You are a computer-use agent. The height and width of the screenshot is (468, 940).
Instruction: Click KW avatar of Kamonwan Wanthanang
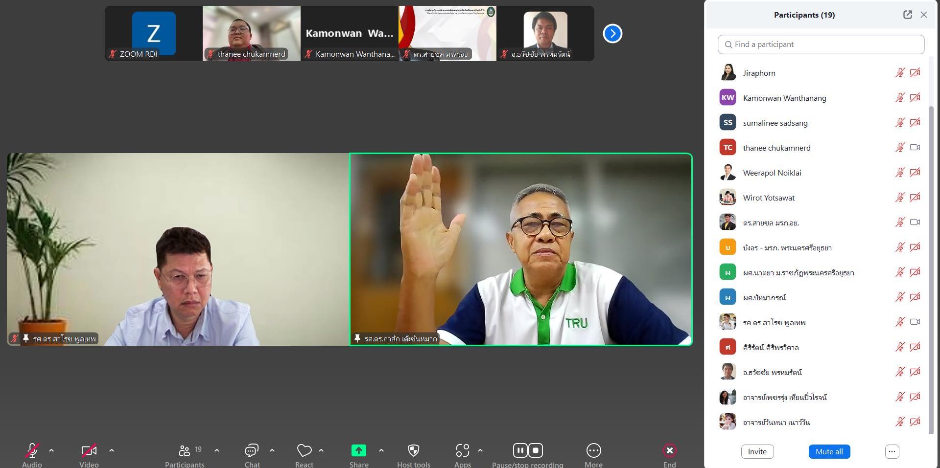pyautogui.click(x=728, y=97)
